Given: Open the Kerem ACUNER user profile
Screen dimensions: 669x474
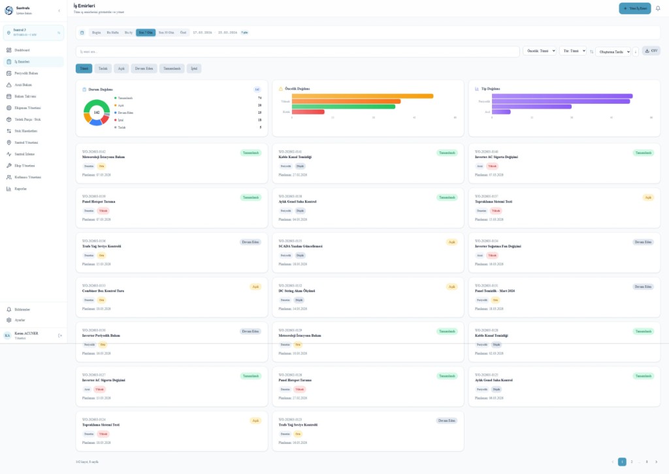Looking at the screenshot, I should point(27,336).
